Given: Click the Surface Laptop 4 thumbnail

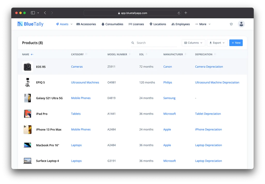Looking at the screenshot, I should (27, 161).
